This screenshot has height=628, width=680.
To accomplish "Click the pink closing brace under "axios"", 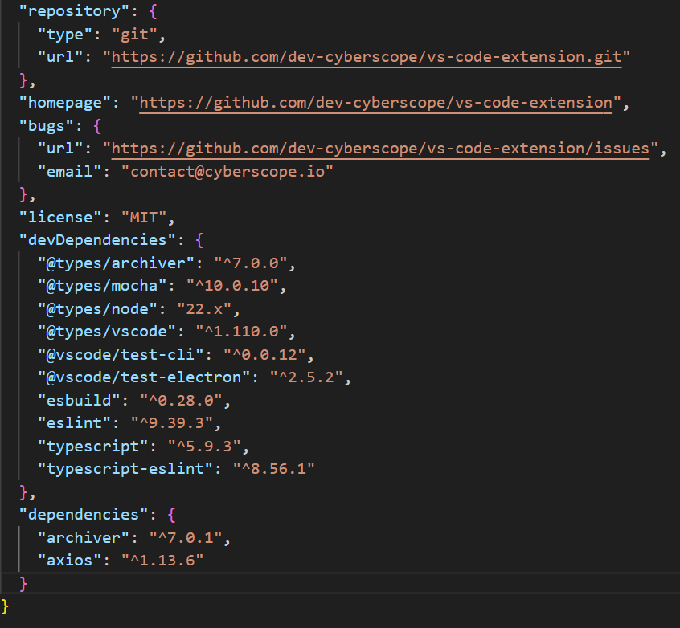I will [23, 584].
